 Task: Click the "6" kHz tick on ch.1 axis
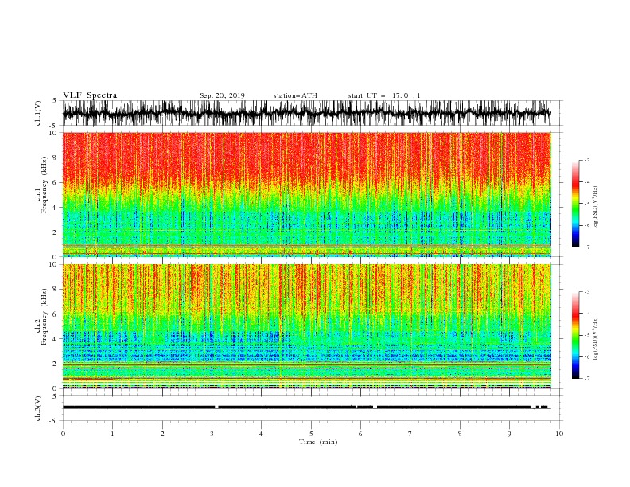coord(56,182)
